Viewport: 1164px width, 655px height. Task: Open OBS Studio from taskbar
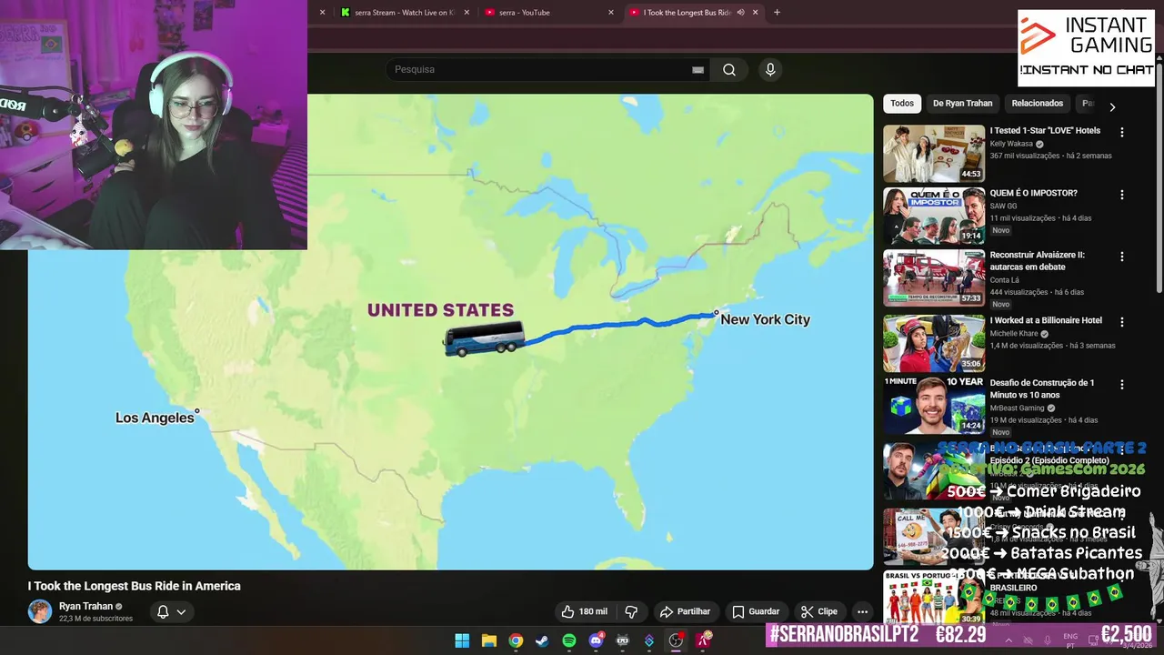point(676,640)
